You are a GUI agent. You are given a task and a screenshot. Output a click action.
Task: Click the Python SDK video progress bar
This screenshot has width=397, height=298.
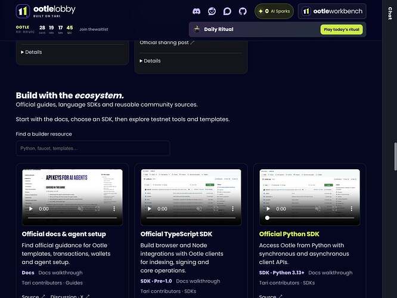(x=309, y=218)
